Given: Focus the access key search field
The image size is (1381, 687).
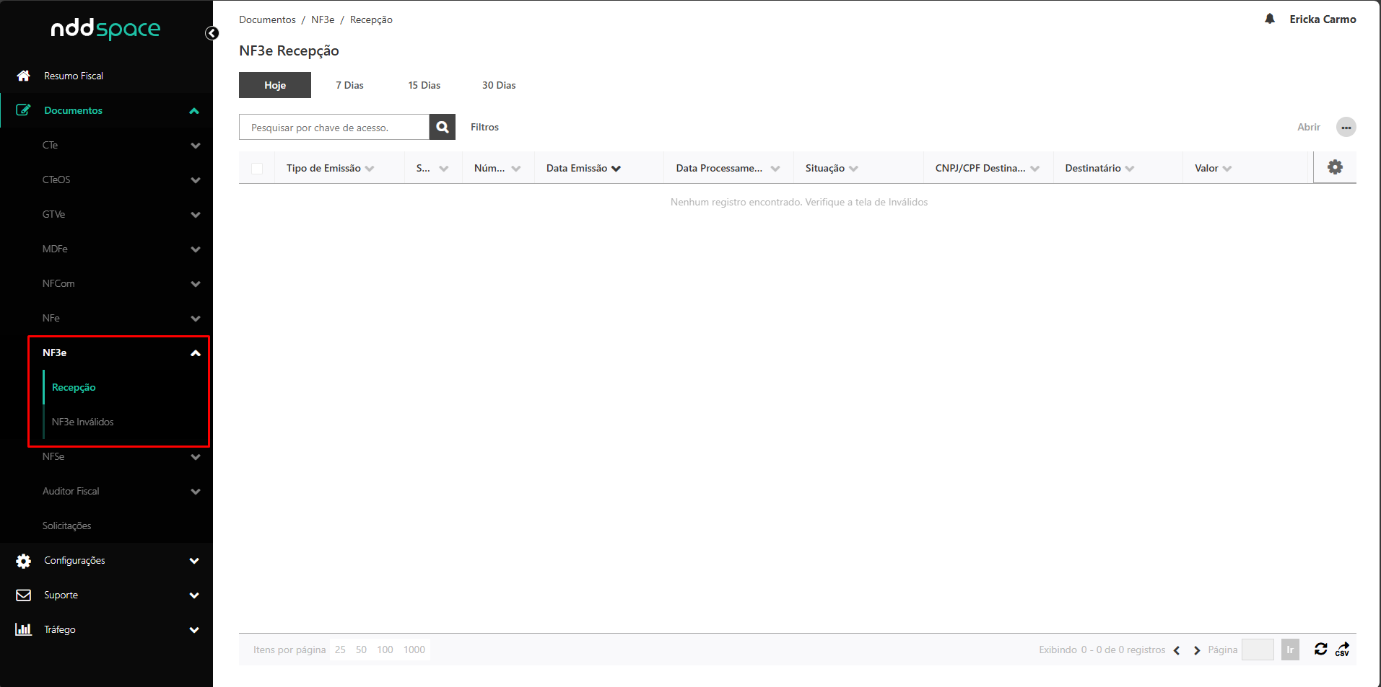Looking at the screenshot, I should pyautogui.click(x=334, y=127).
